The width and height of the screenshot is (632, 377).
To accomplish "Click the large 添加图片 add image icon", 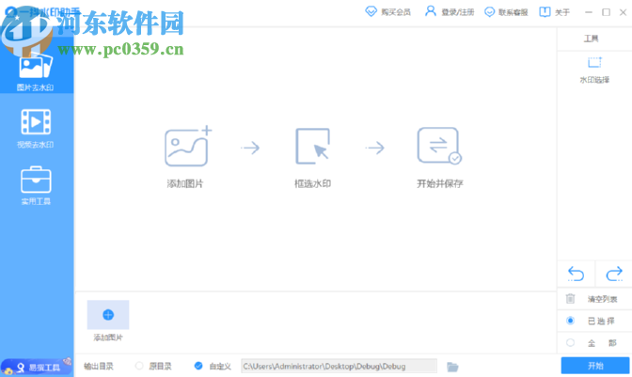I will tap(187, 147).
